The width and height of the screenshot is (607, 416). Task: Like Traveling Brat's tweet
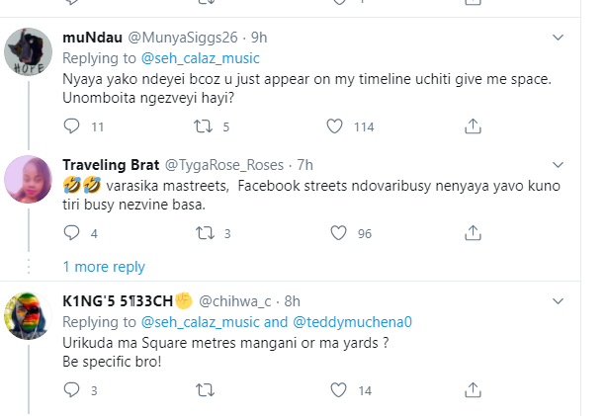(x=337, y=233)
